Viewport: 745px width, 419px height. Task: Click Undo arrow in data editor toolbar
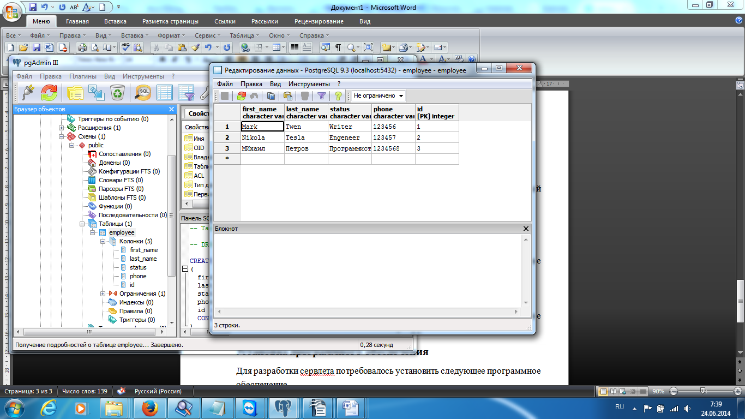[x=254, y=96]
